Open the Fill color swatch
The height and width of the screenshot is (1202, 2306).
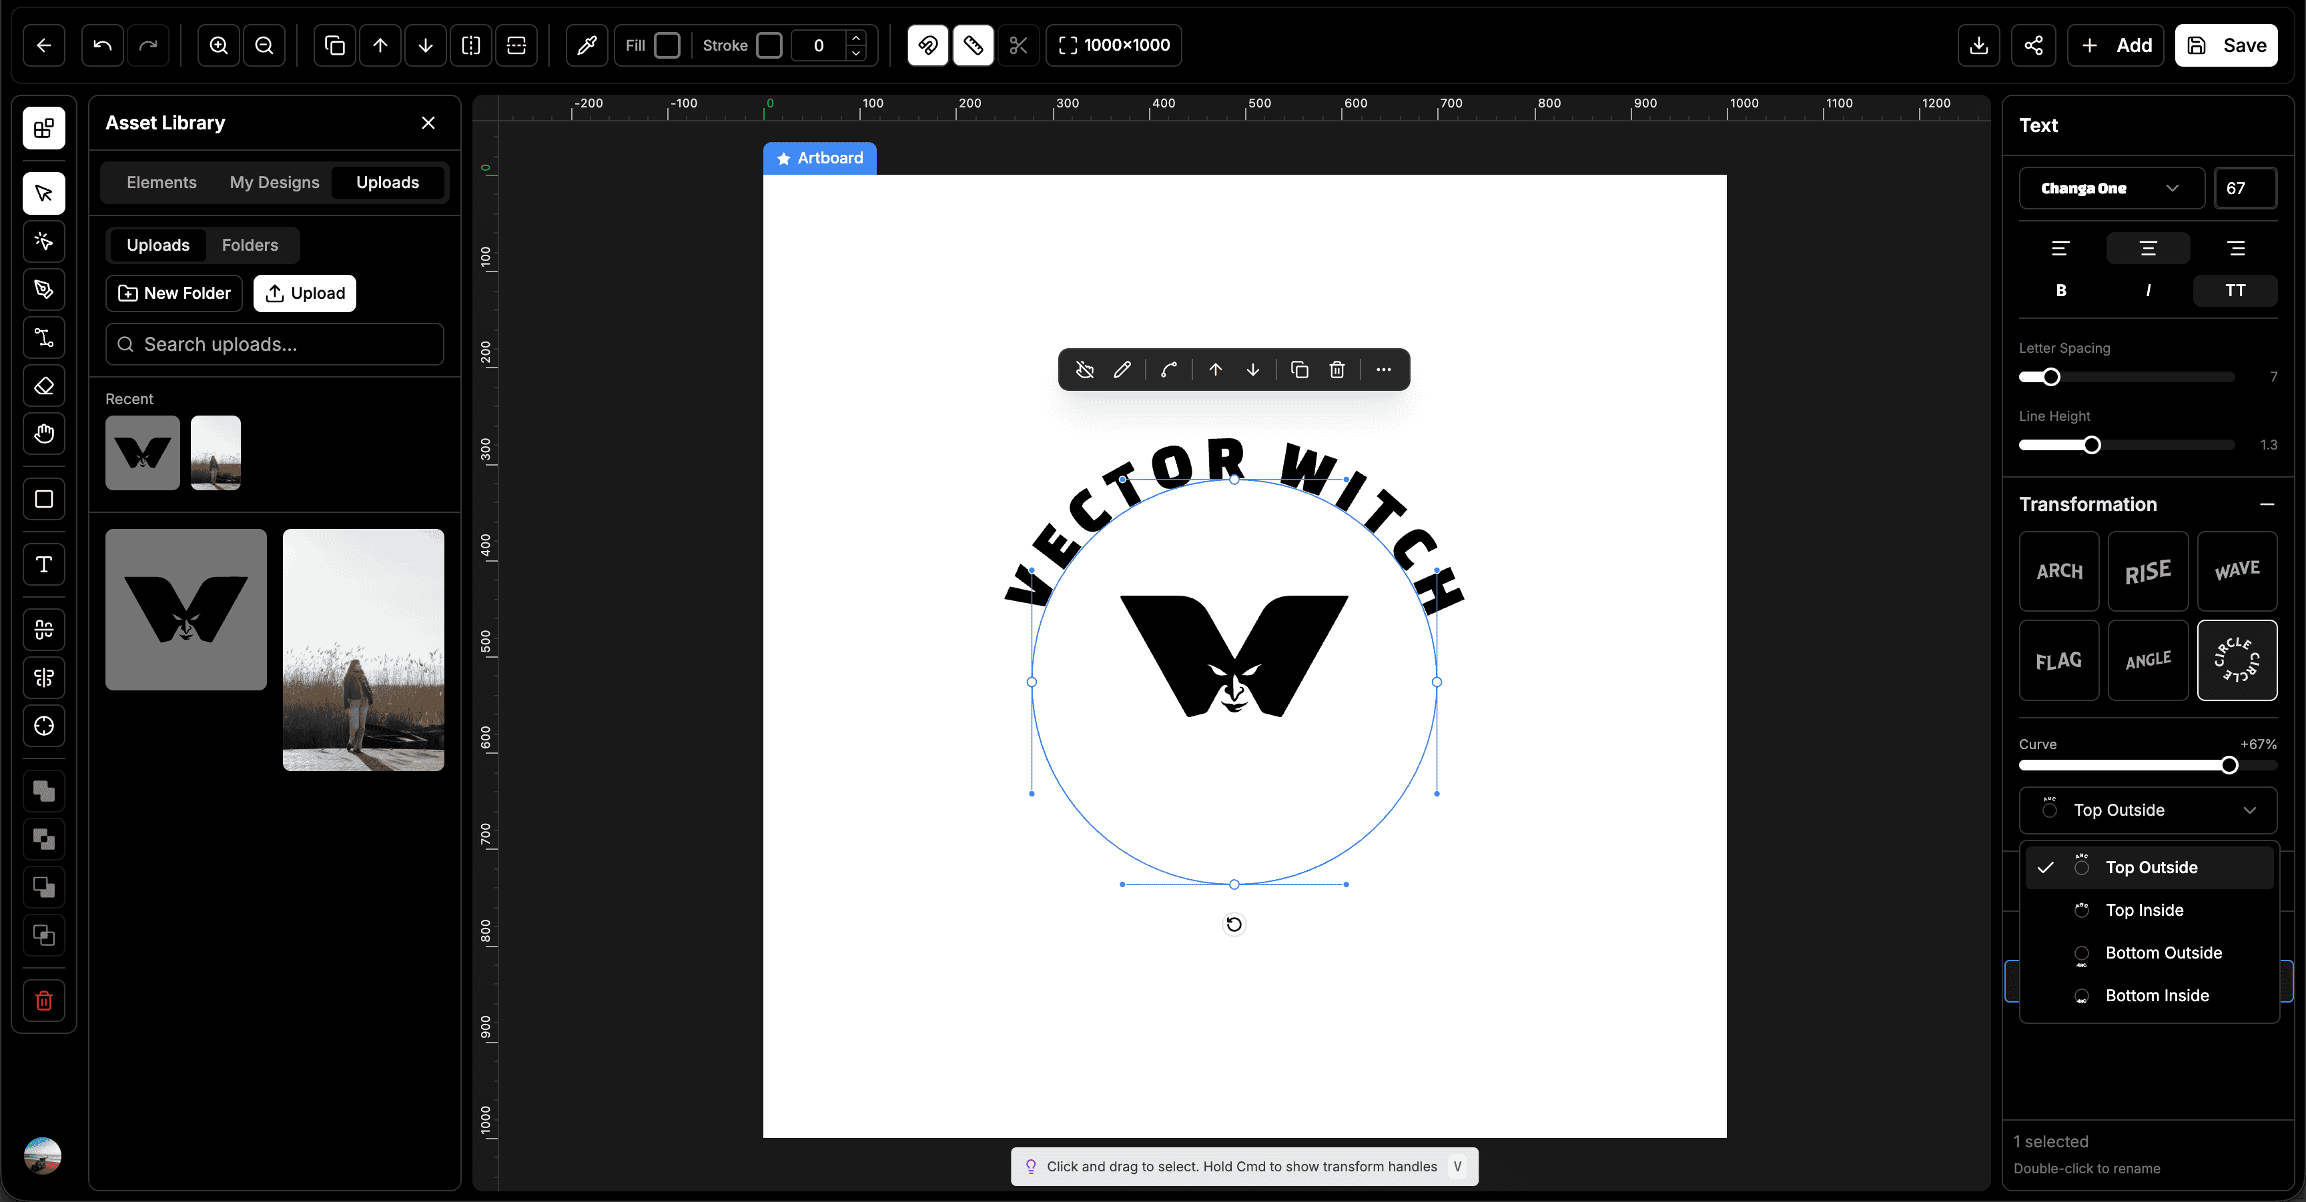click(x=667, y=45)
